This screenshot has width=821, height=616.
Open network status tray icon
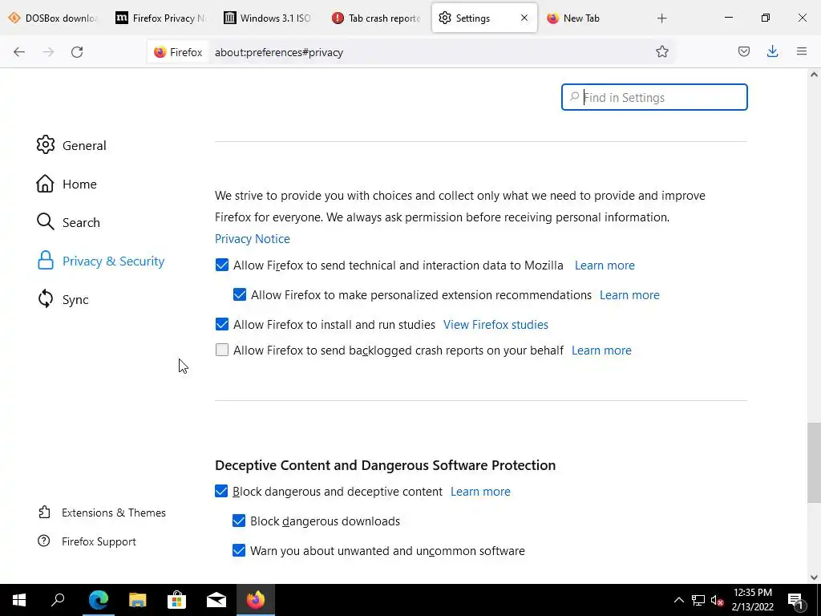pos(698,600)
